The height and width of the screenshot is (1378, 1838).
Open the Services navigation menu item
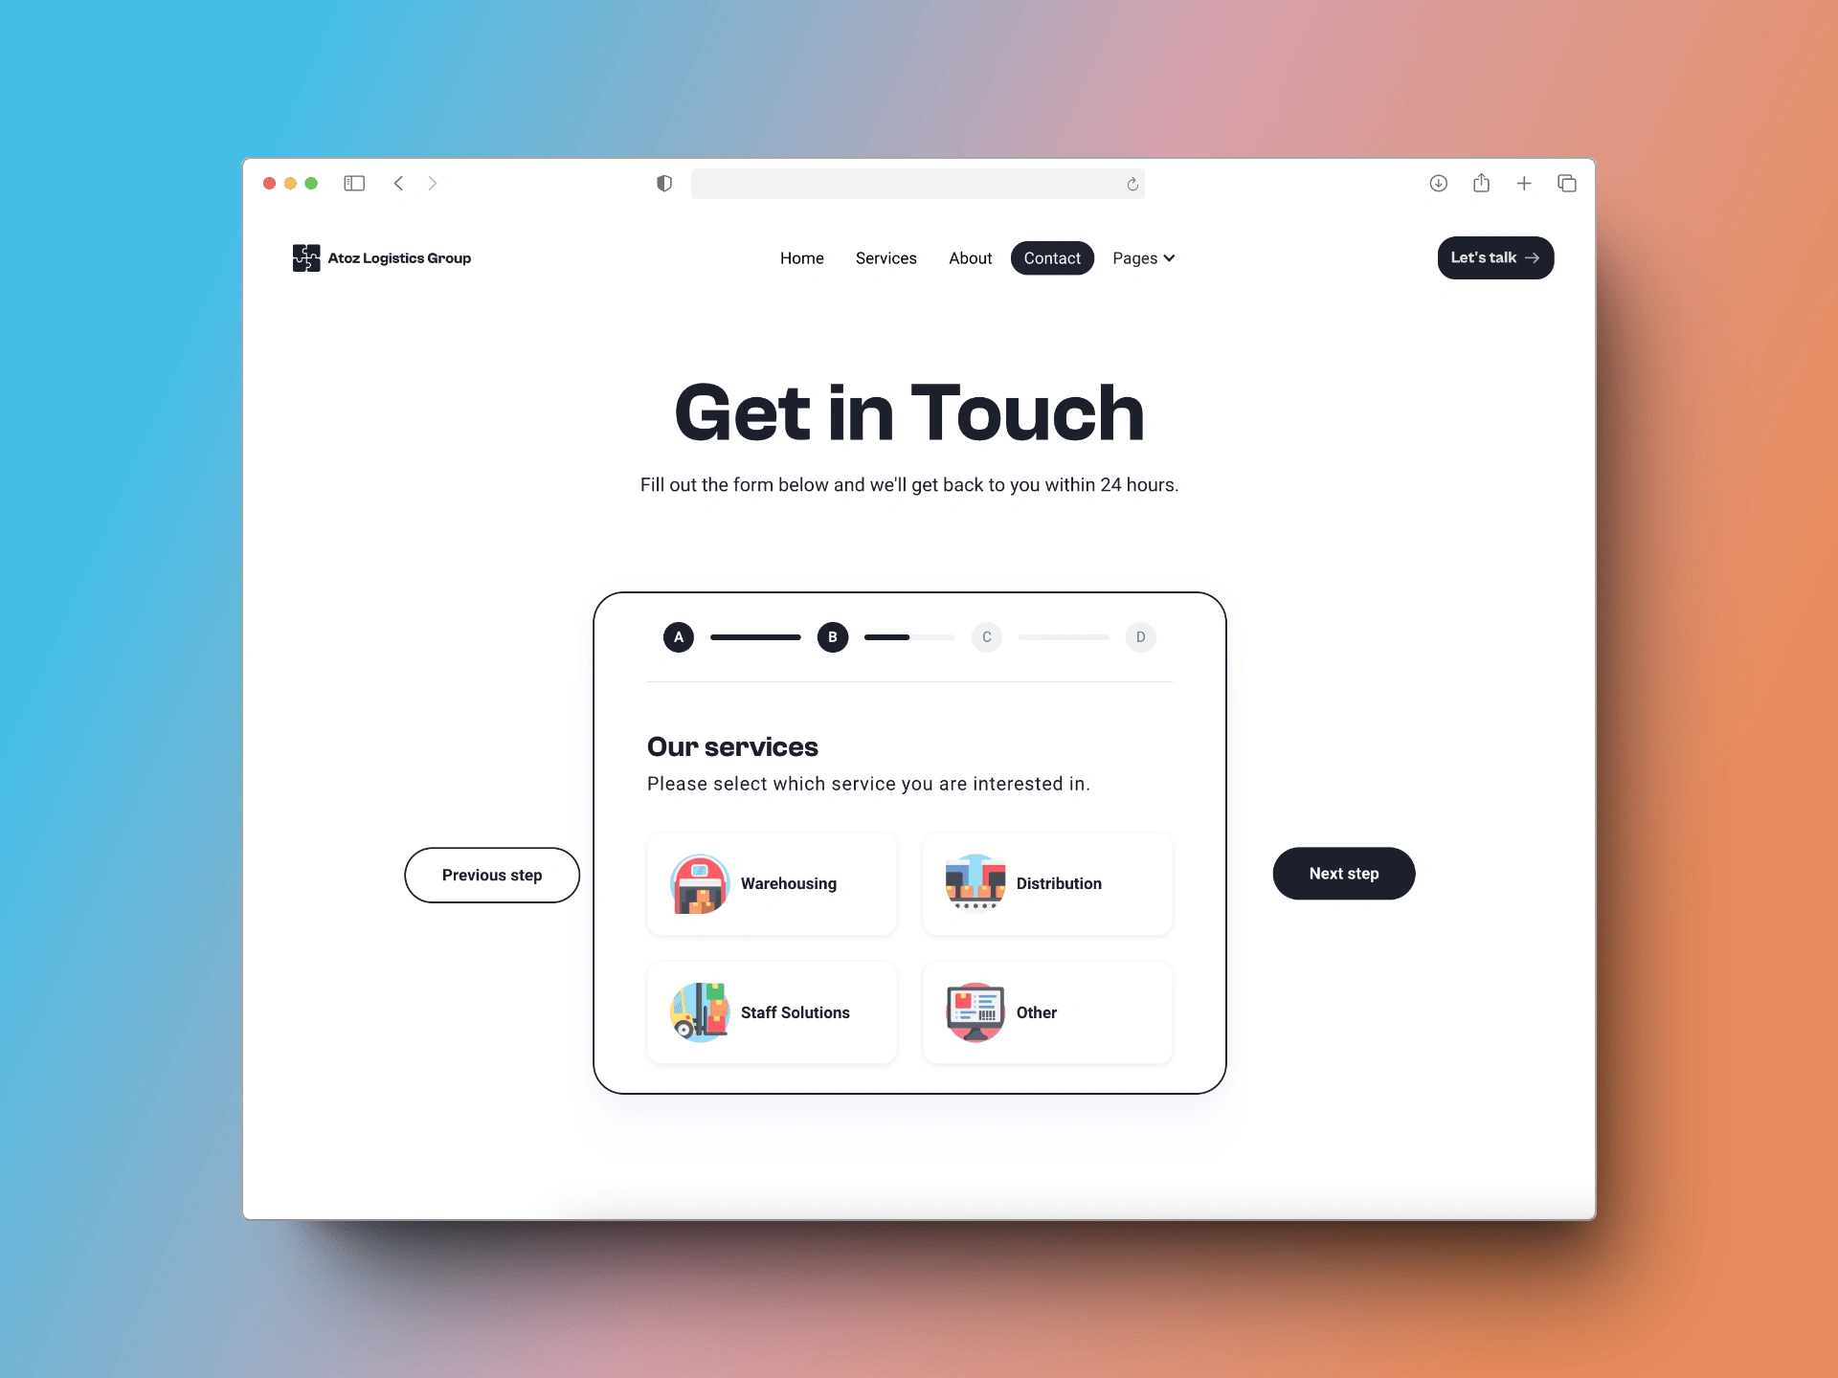[x=885, y=257]
